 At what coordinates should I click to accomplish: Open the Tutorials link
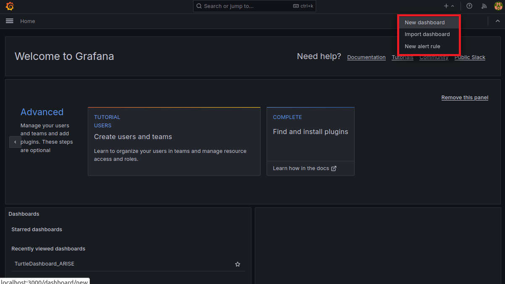(403, 57)
